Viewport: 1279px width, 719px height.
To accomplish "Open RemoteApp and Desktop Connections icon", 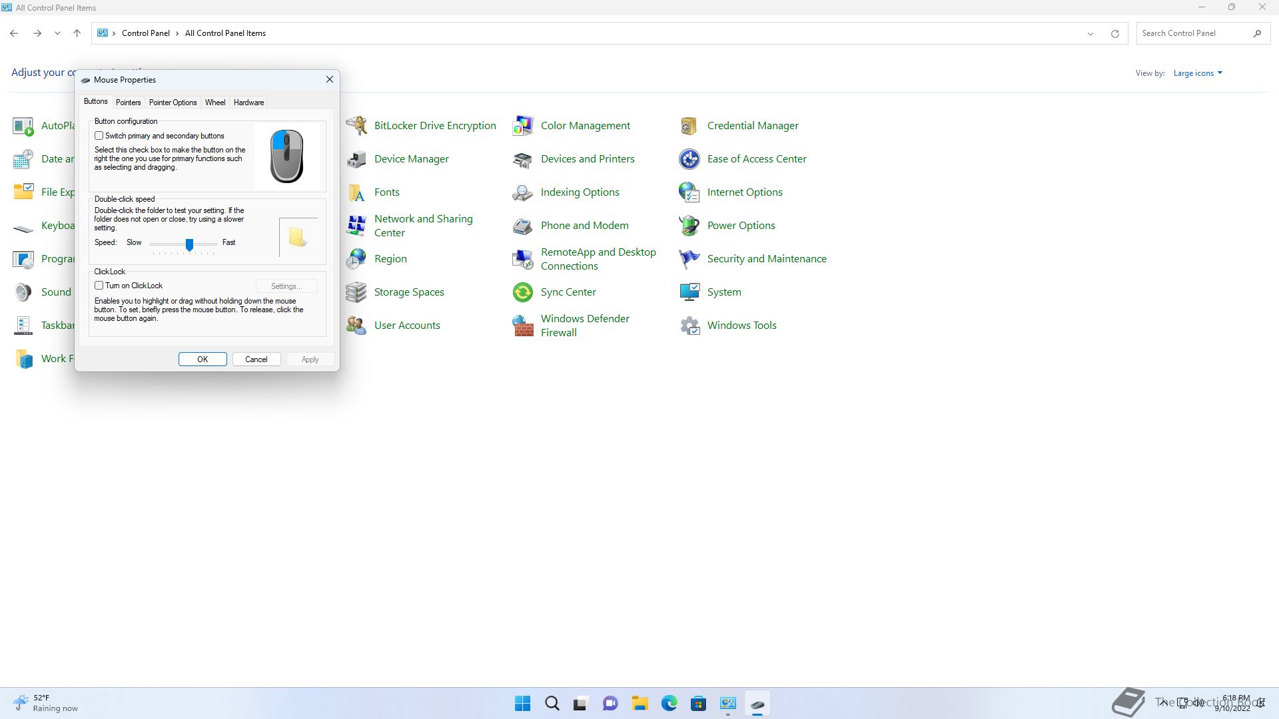I will (523, 258).
